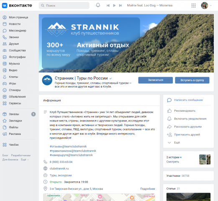Screen dimensions: 218x201
Task: Open the notifications bell icon in header
Action: [98, 5]
